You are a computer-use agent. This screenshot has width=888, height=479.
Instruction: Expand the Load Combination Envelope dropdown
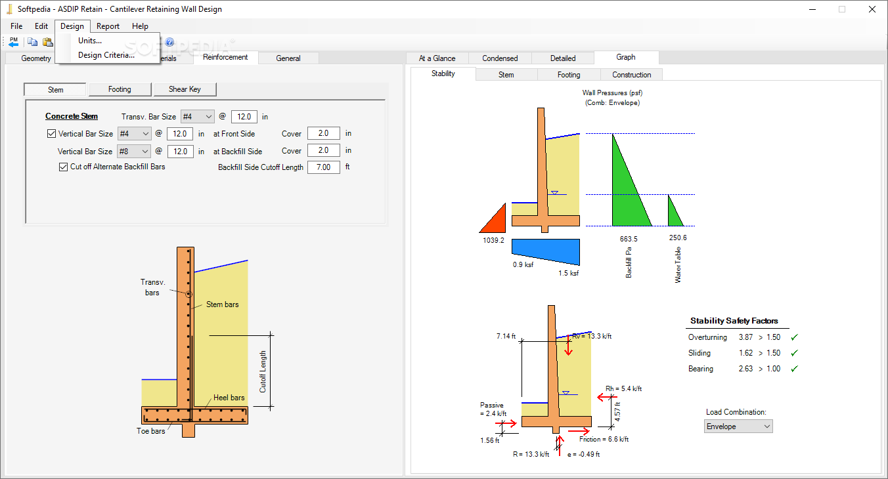(738, 427)
